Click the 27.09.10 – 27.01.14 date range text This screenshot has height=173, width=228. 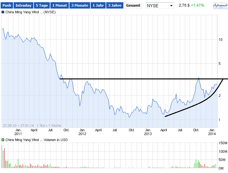coord(18,126)
